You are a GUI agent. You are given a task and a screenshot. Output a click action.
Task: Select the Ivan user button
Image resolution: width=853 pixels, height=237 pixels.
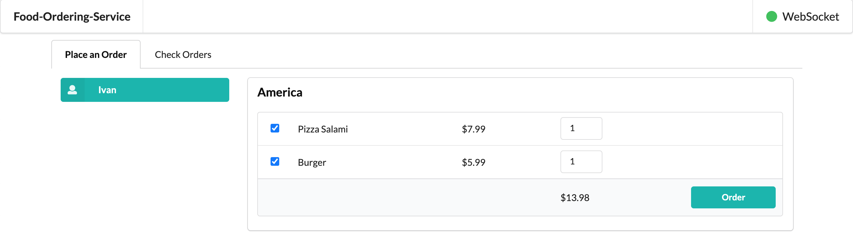coord(145,90)
